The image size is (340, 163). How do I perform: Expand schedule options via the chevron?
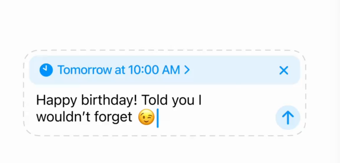point(187,70)
